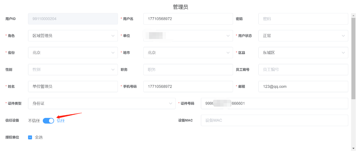
Task: Open the 用户状态 dropdown showing 正常
Action: click(303, 36)
